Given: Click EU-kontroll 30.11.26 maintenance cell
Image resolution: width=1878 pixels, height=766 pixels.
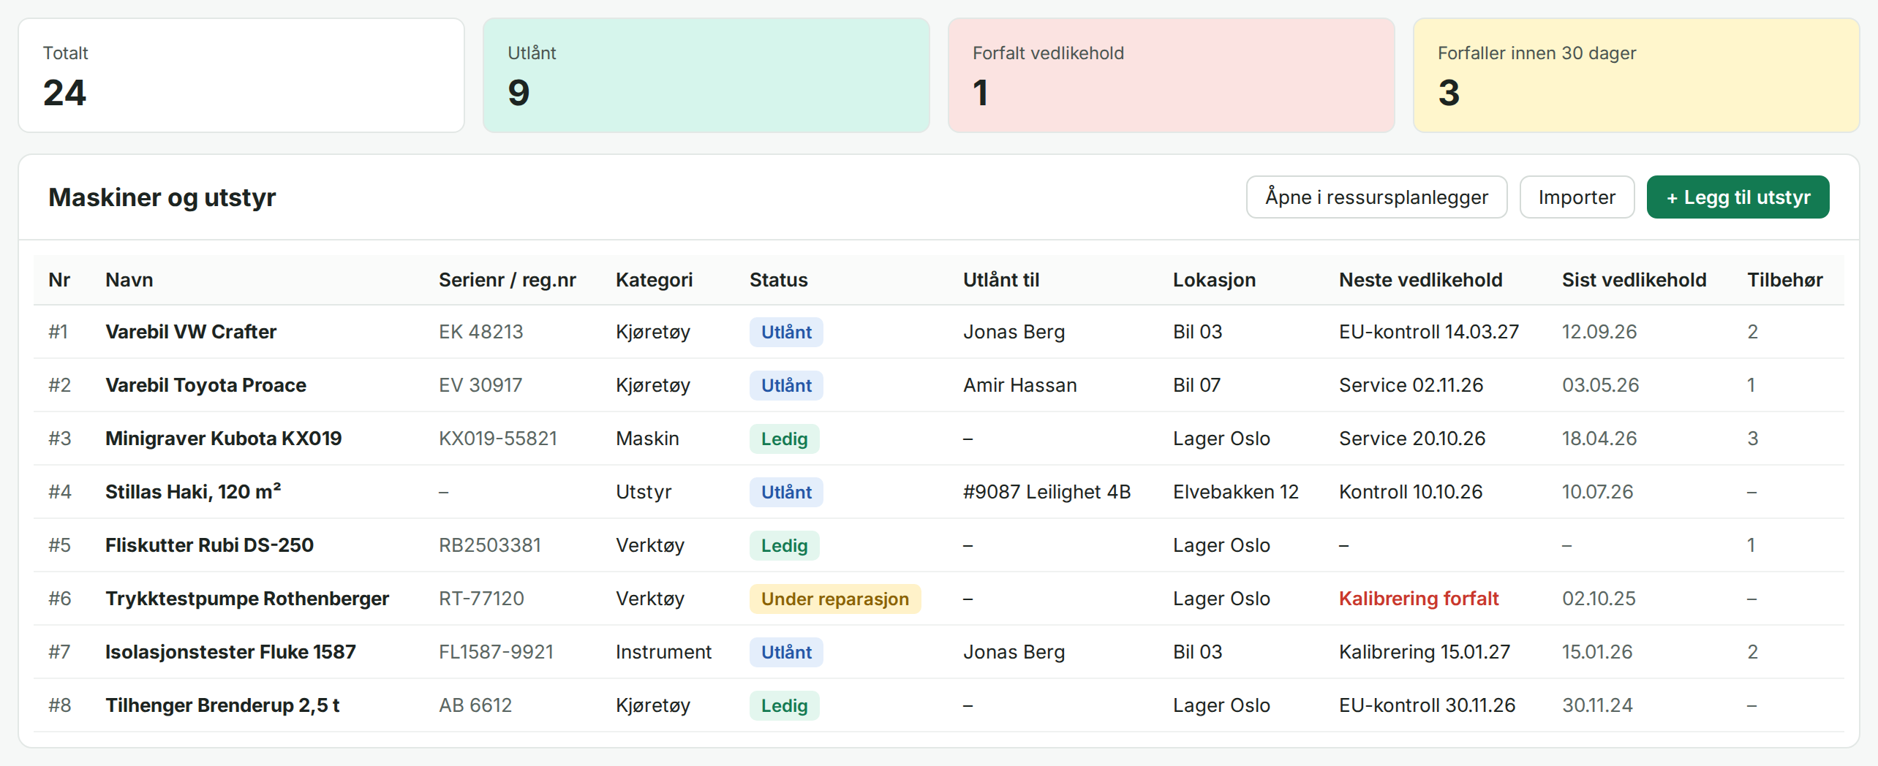Looking at the screenshot, I should click(1427, 705).
